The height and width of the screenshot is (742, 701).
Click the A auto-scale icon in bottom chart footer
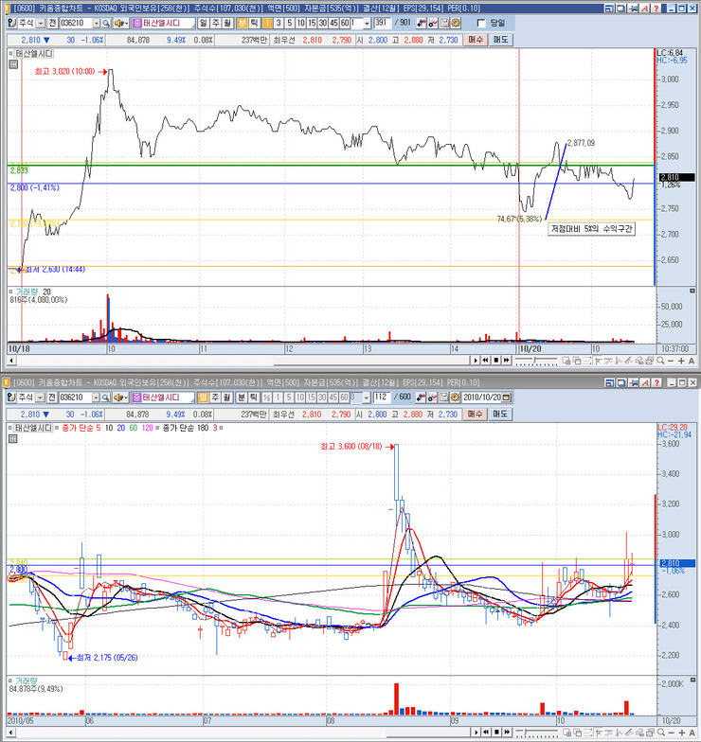(x=692, y=733)
